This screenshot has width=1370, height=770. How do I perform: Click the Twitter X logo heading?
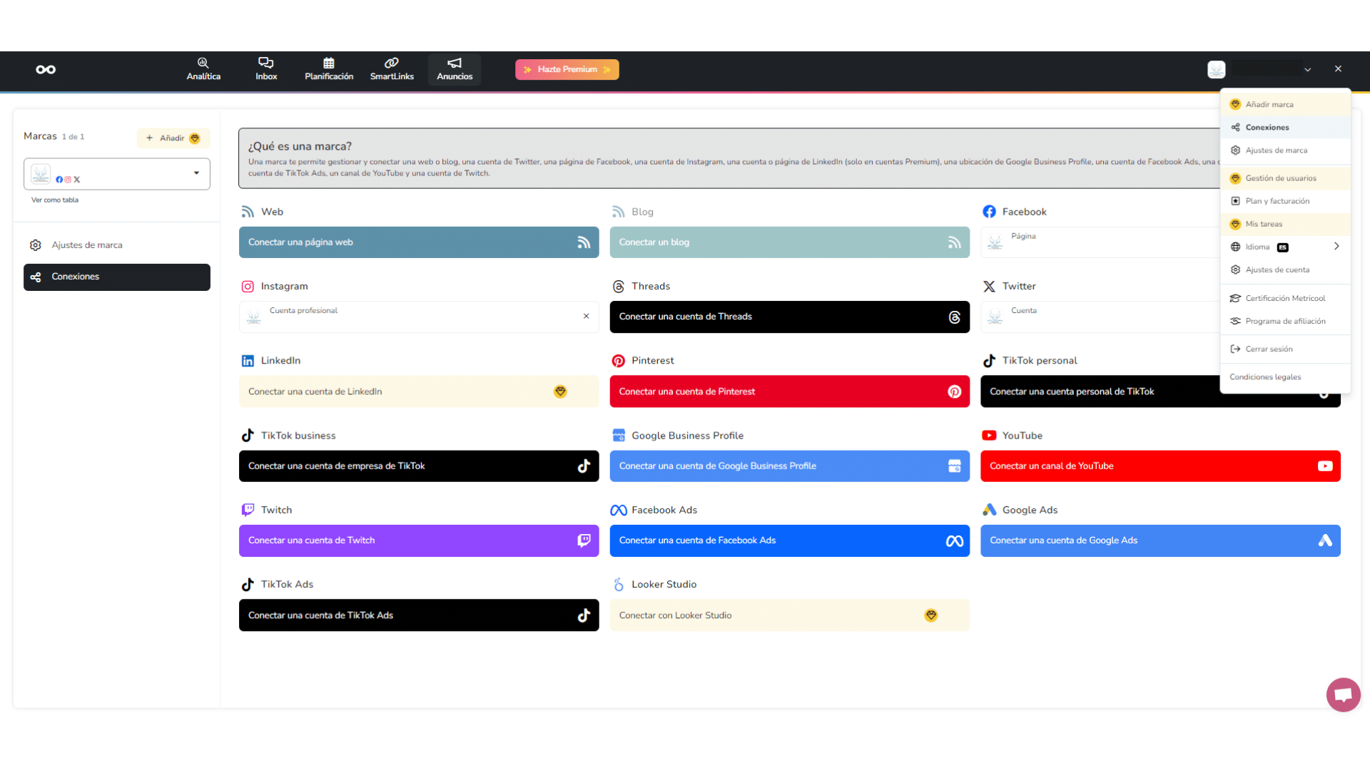[989, 287]
